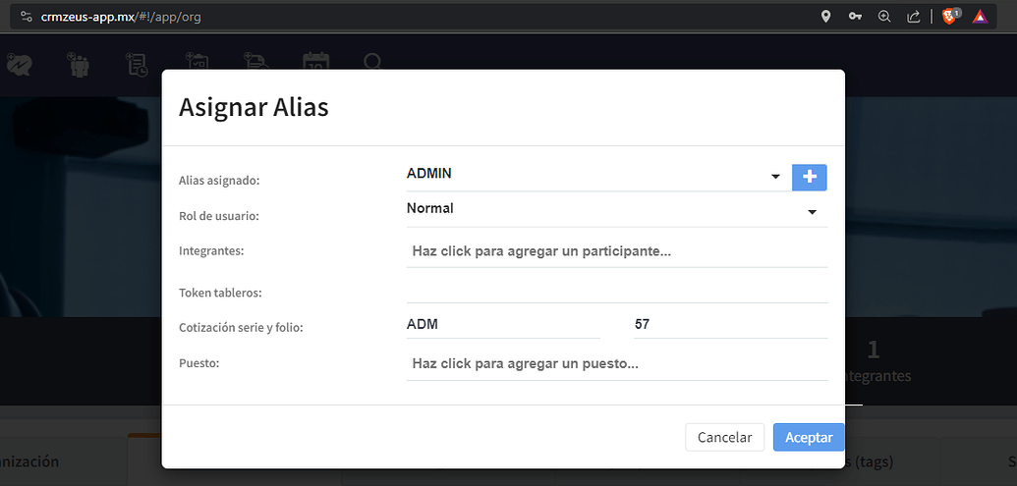Focus the Token tableros input
This screenshot has height=486, width=1017.
click(x=616, y=291)
